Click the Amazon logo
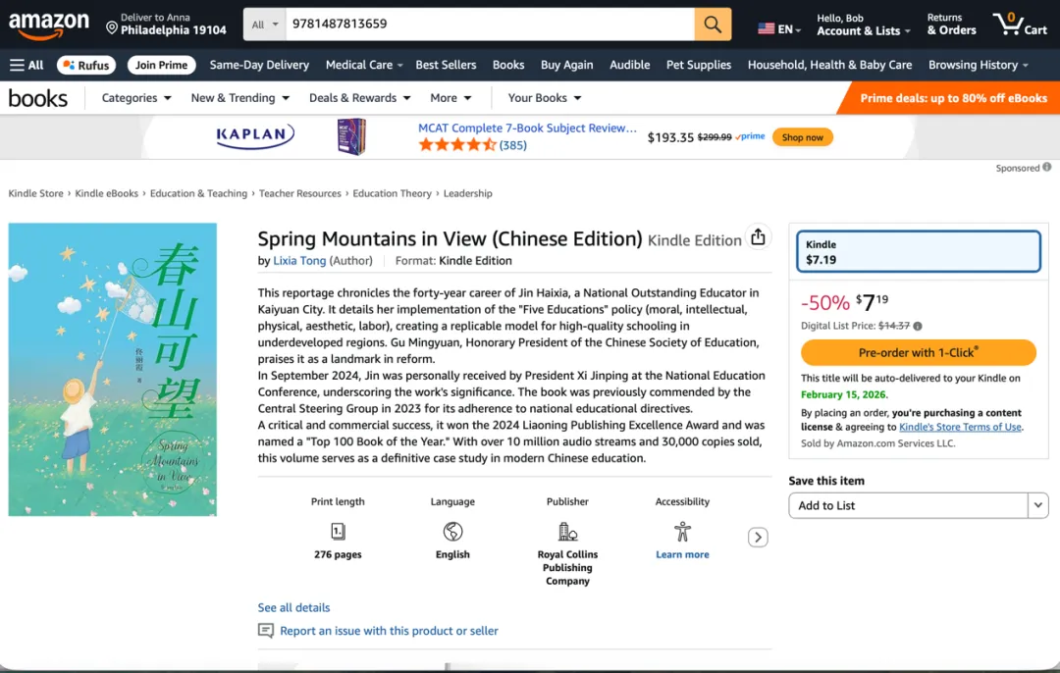 click(x=49, y=25)
